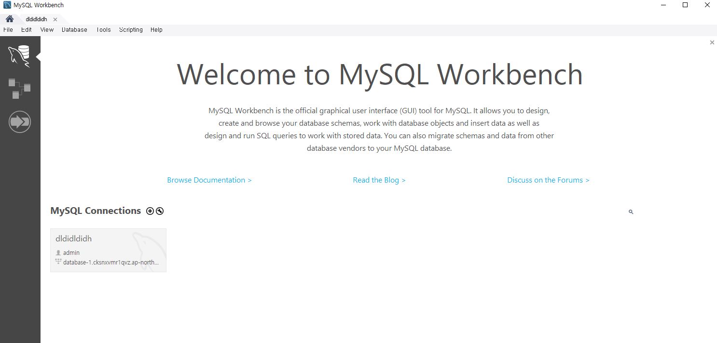
Task: Open the dldidldidh connection tile
Action: pyautogui.click(x=108, y=250)
